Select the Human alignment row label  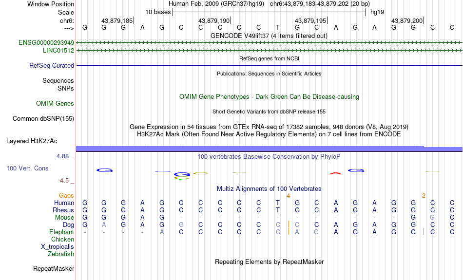click(x=64, y=203)
